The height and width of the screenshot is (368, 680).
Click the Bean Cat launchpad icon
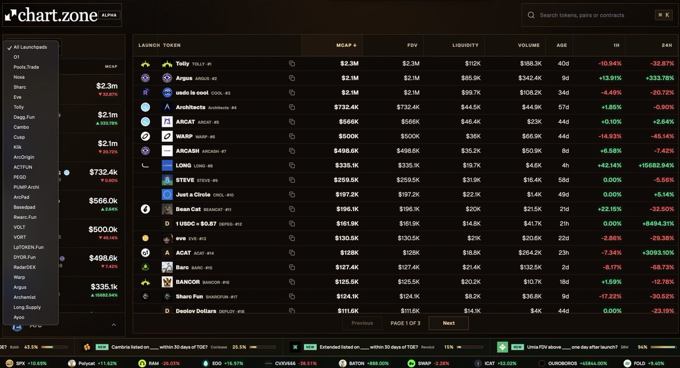(x=145, y=209)
